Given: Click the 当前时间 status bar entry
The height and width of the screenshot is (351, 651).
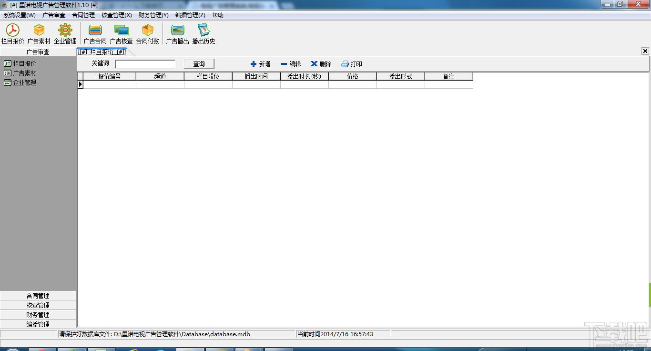Looking at the screenshot, I should click(x=336, y=334).
